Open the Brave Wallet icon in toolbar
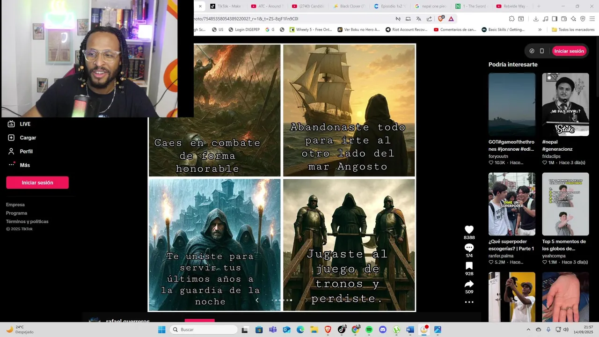Image resolution: width=599 pixels, height=337 pixels. [x=564, y=19]
